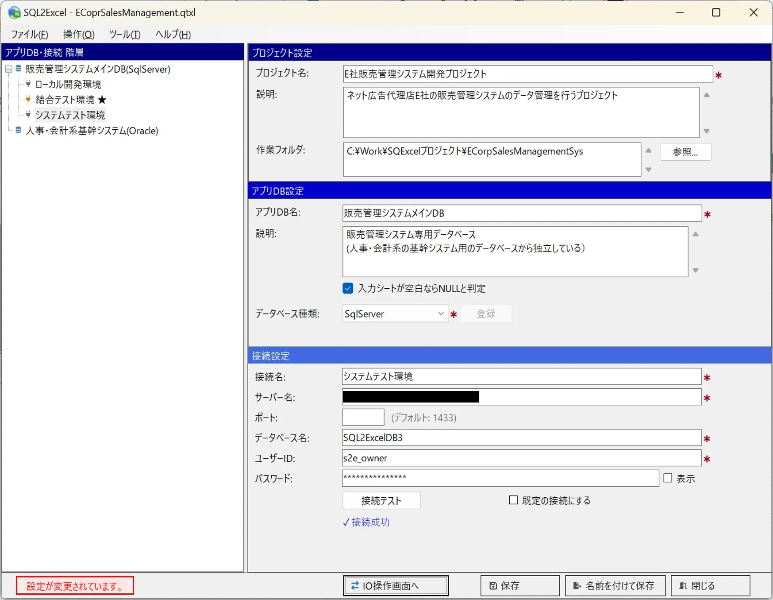
Task: Click plug icon beside ローカル開発環境
Action: coord(28,84)
